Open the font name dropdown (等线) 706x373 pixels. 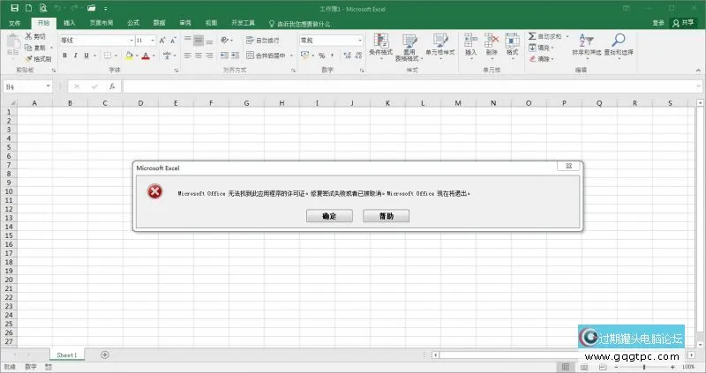(x=131, y=41)
